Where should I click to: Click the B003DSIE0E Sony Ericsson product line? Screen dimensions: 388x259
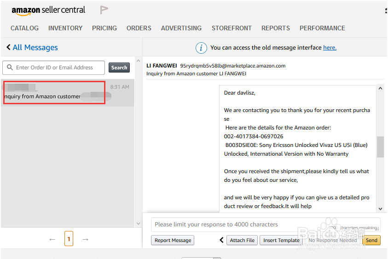(x=296, y=145)
